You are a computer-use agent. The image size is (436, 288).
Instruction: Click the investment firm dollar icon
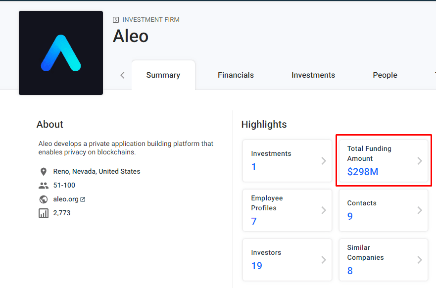pyautogui.click(x=116, y=20)
